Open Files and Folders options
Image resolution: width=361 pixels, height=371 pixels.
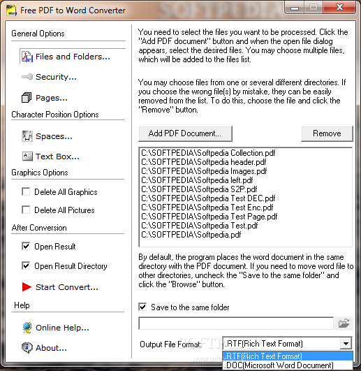pos(73,57)
